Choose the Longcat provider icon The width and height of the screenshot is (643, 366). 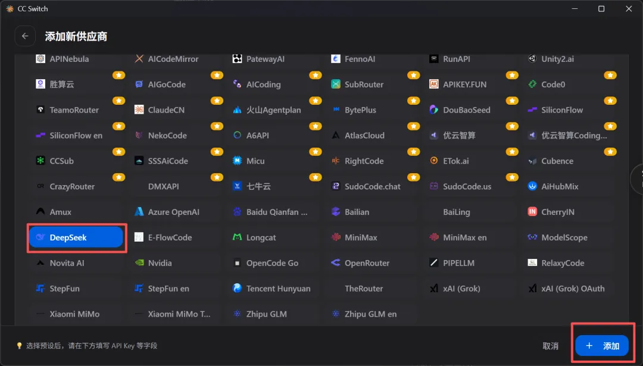[x=237, y=237]
